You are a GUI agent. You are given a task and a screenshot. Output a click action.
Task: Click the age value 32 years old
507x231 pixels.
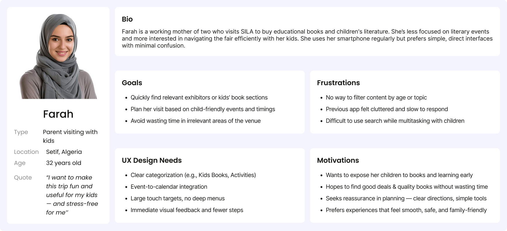point(64,163)
